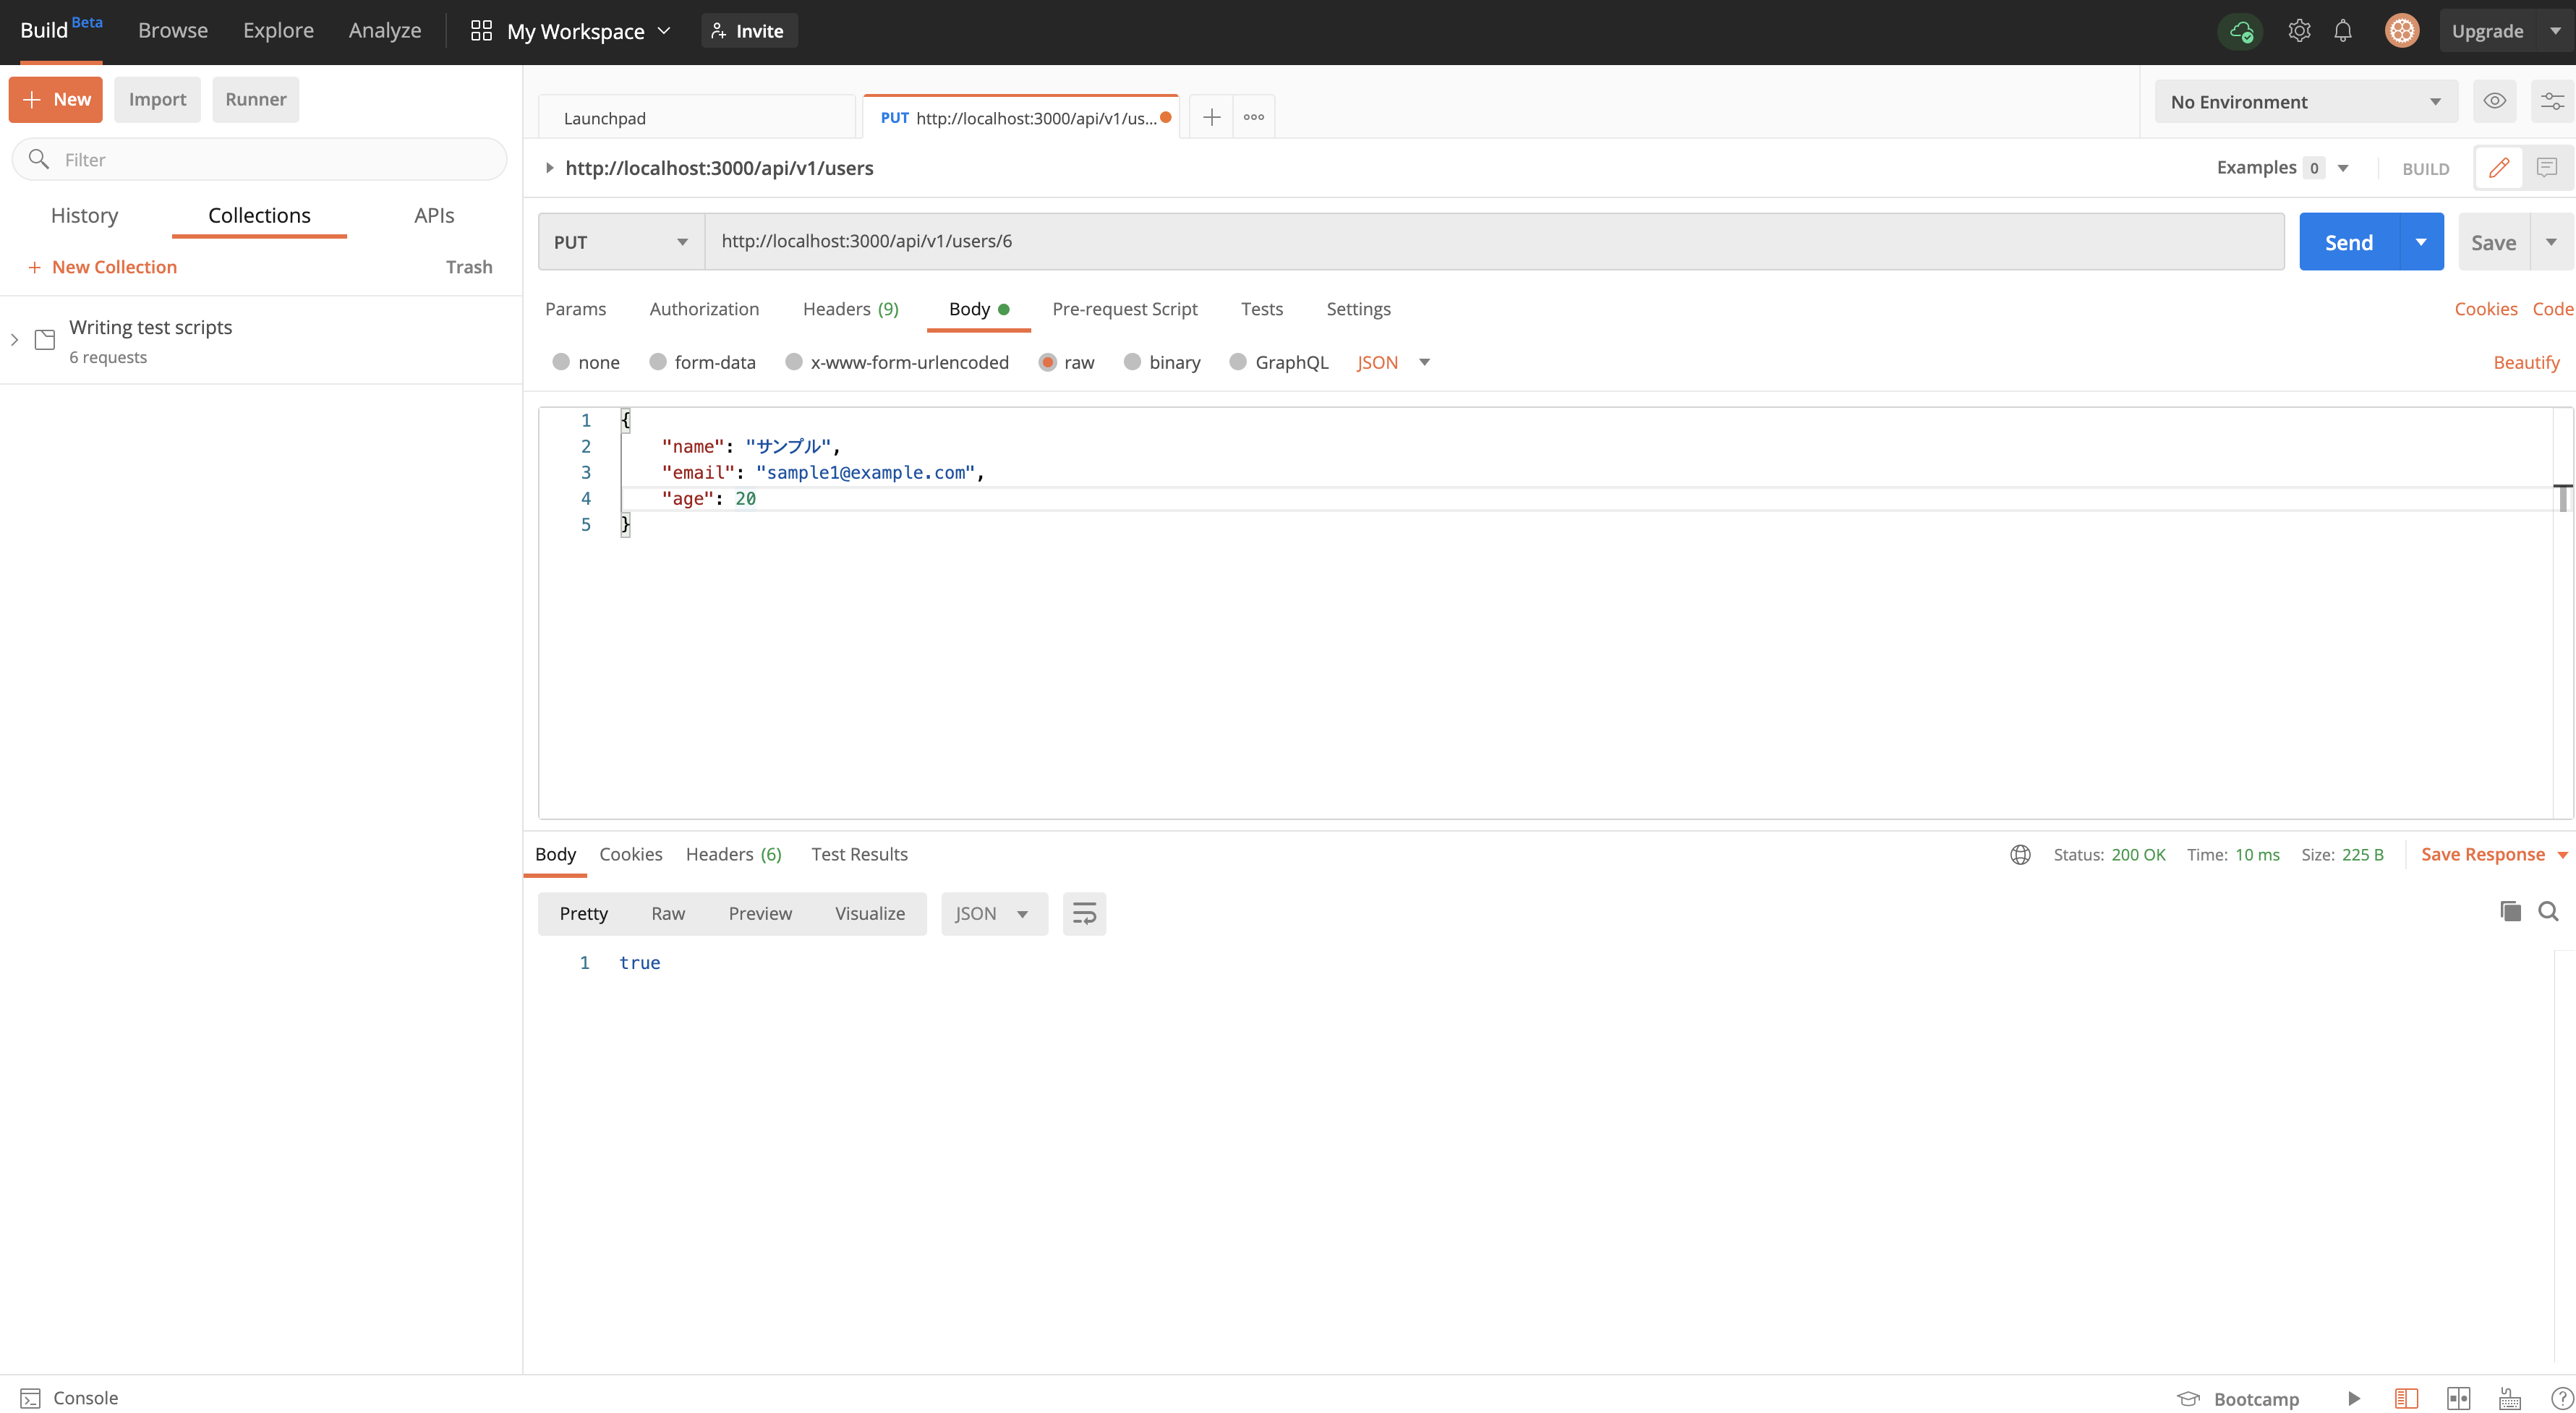Switch to the request Headers tab
Viewport: 2576px width, 1413px height.
point(850,309)
